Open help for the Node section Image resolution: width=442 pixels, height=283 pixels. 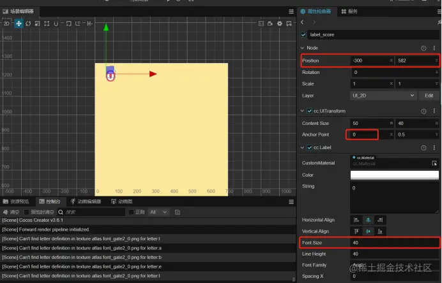(x=423, y=48)
